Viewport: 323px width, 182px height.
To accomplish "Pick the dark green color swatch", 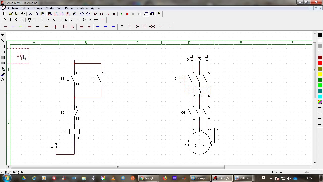I will point(320,80).
